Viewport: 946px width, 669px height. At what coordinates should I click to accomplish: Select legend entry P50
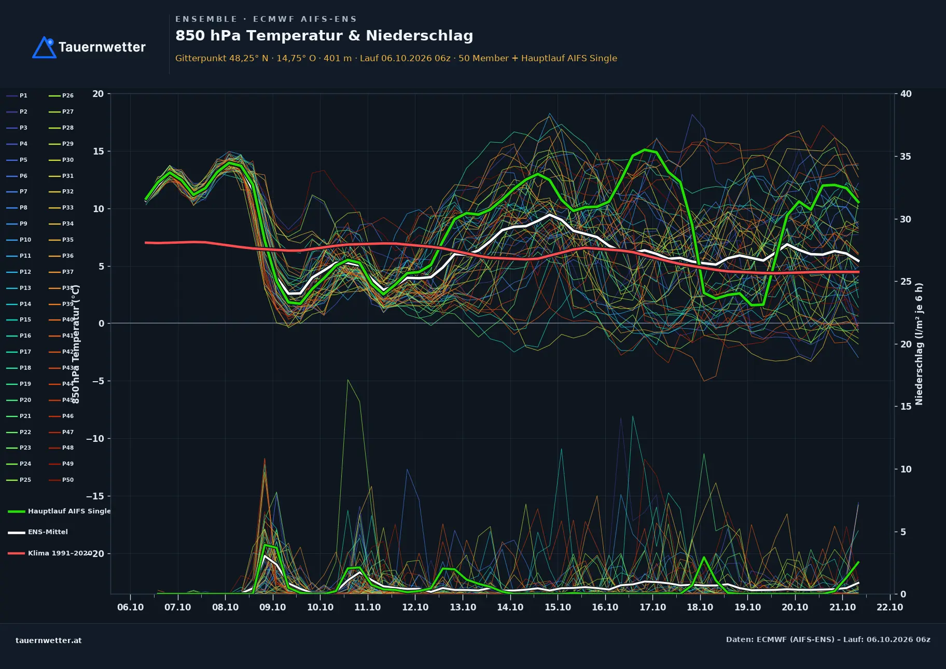pyautogui.click(x=61, y=480)
